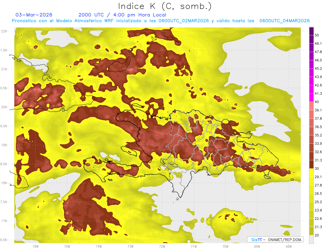Click the '30' colorbar value

coord(317,169)
